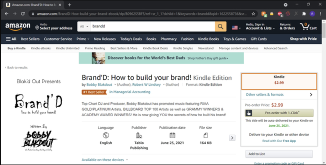Click the browser address bar URL

[142, 14]
